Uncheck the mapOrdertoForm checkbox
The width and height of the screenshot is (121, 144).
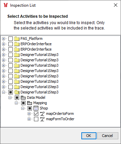coord(36,114)
